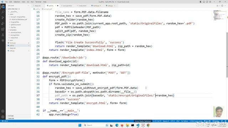Open the Spaces: 4 indentation selector
The width and height of the screenshot is (228, 128).
tap(166, 121)
